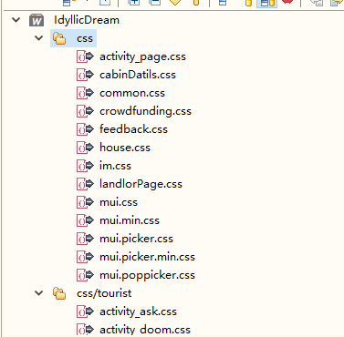This screenshot has height=337, width=344.
Task: Click the file icon beside landlorPage.css
Action: pyautogui.click(x=85, y=184)
